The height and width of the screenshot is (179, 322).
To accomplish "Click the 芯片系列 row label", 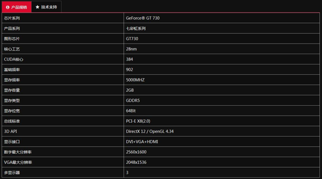I will 12,18.
